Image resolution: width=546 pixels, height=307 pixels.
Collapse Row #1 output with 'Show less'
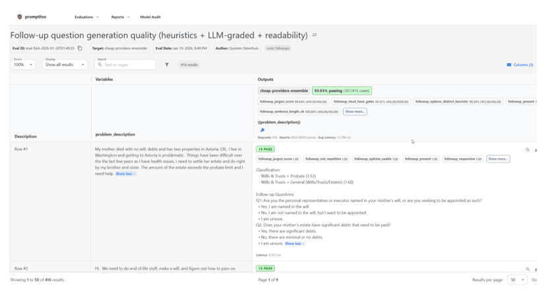click(294, 244)
